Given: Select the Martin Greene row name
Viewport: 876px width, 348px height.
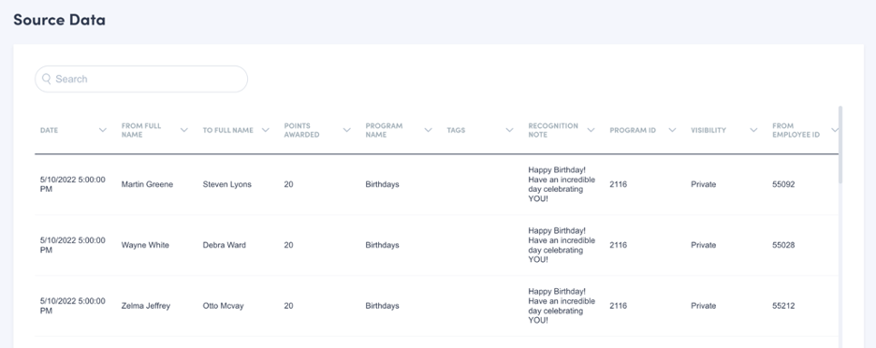Looking at the screenshot, I should 147,184.
